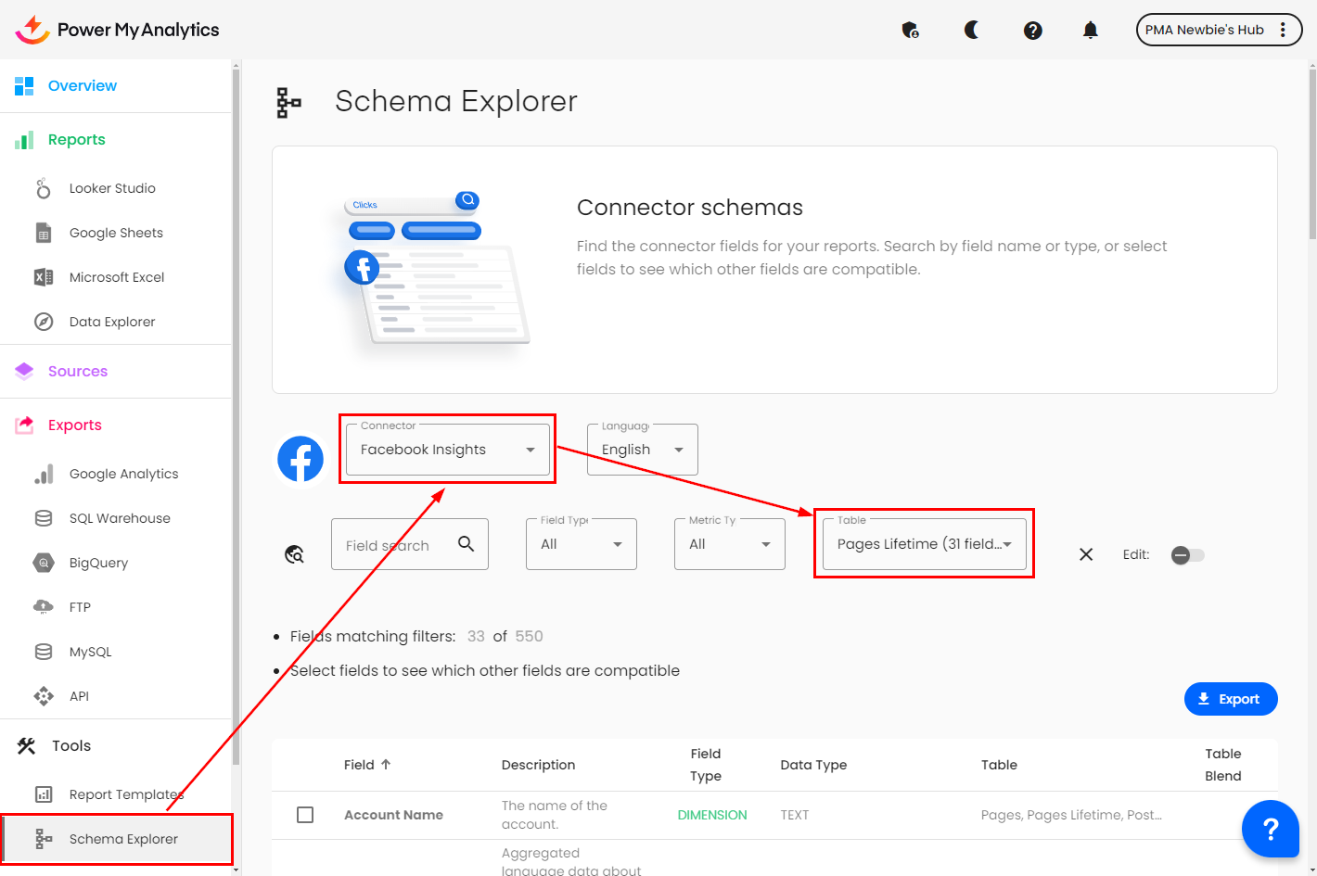1317x876 pixels.
Task: Open the Connector dropdown Facebook Insights
Action: click(x=448, y=450)
